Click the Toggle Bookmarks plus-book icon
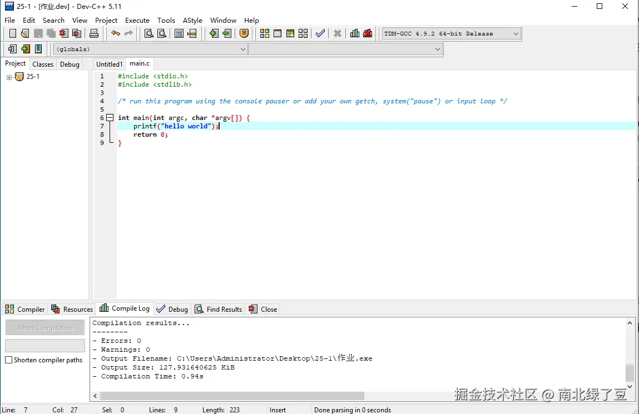The image size is (639, 414). [25, 49]
